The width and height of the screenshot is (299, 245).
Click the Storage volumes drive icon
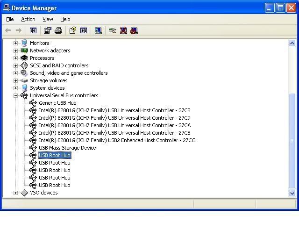click(x=24, y=80)
